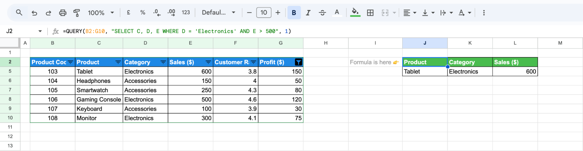The height and width of the screenshot is (151, 583).
Task: Open filter on blue Product header
Action: pyautogui.click(x=118, y=62)
